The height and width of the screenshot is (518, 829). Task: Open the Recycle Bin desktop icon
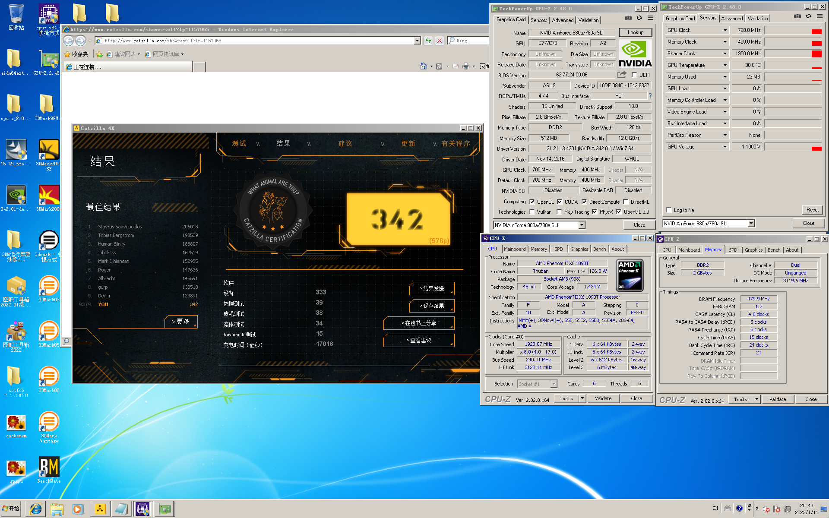tap(16, 17)
